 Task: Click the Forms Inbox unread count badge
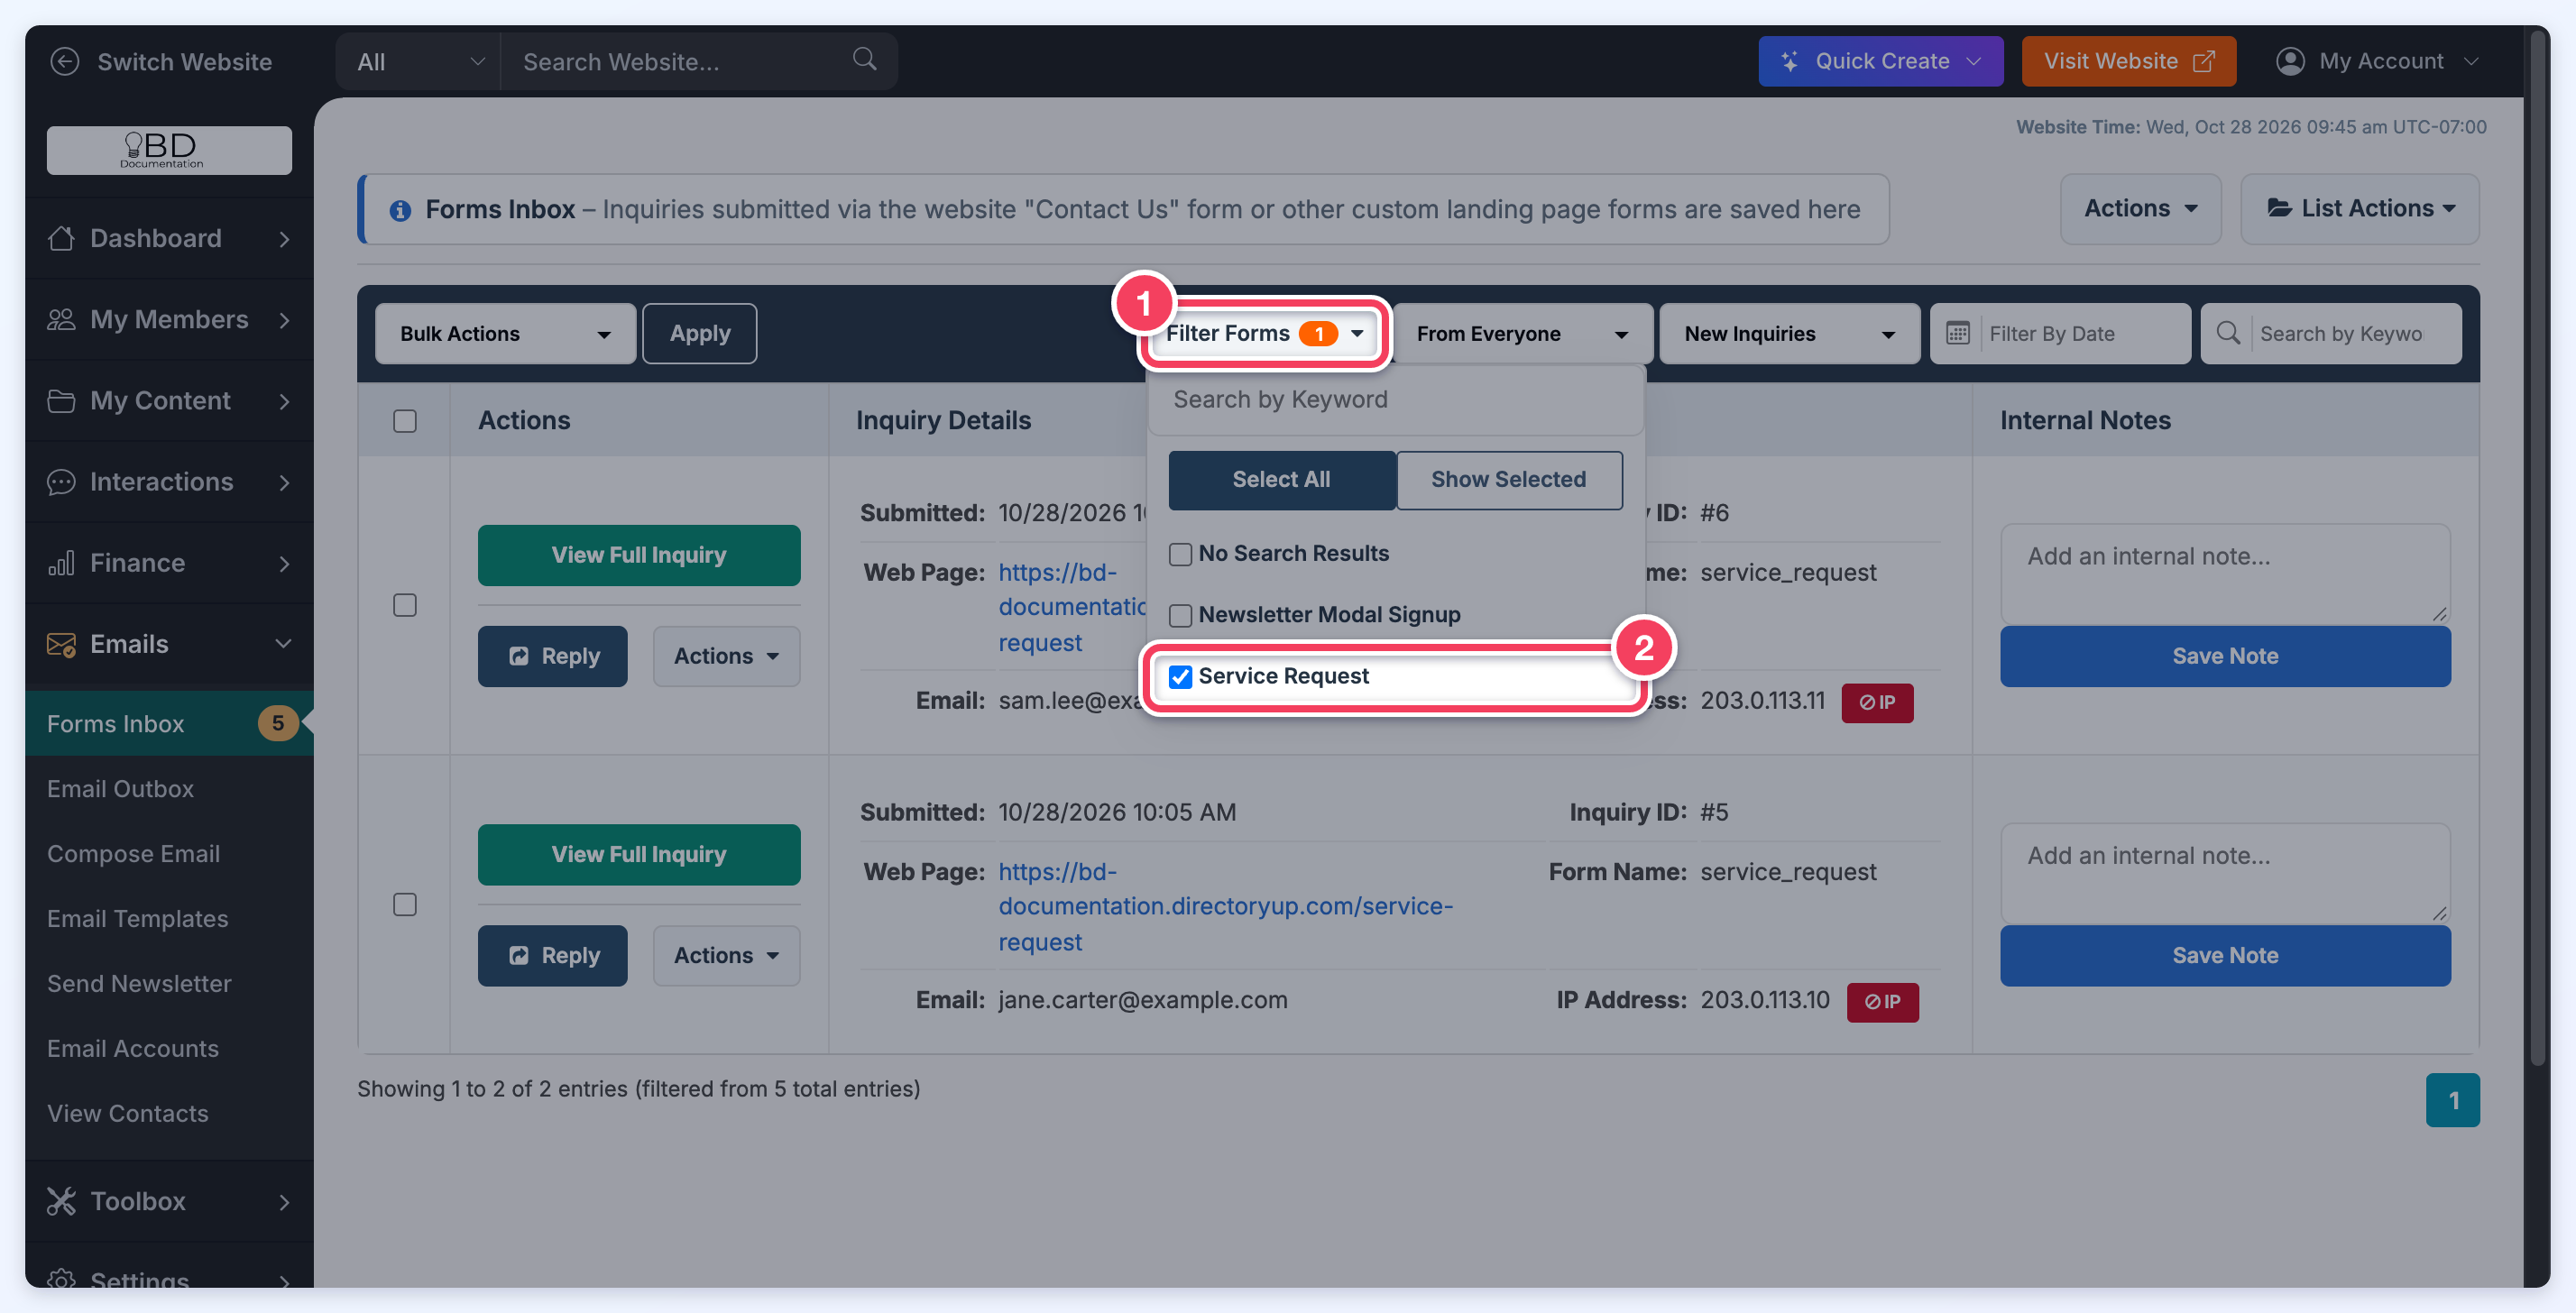coord(278,723)
